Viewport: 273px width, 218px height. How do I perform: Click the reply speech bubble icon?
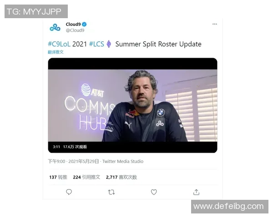coord(69,192)
